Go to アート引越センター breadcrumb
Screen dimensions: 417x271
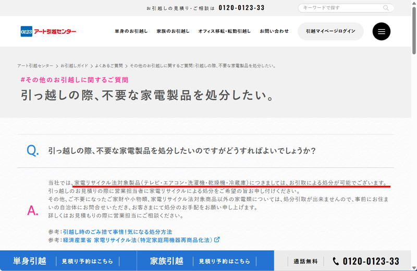[35, 66]
